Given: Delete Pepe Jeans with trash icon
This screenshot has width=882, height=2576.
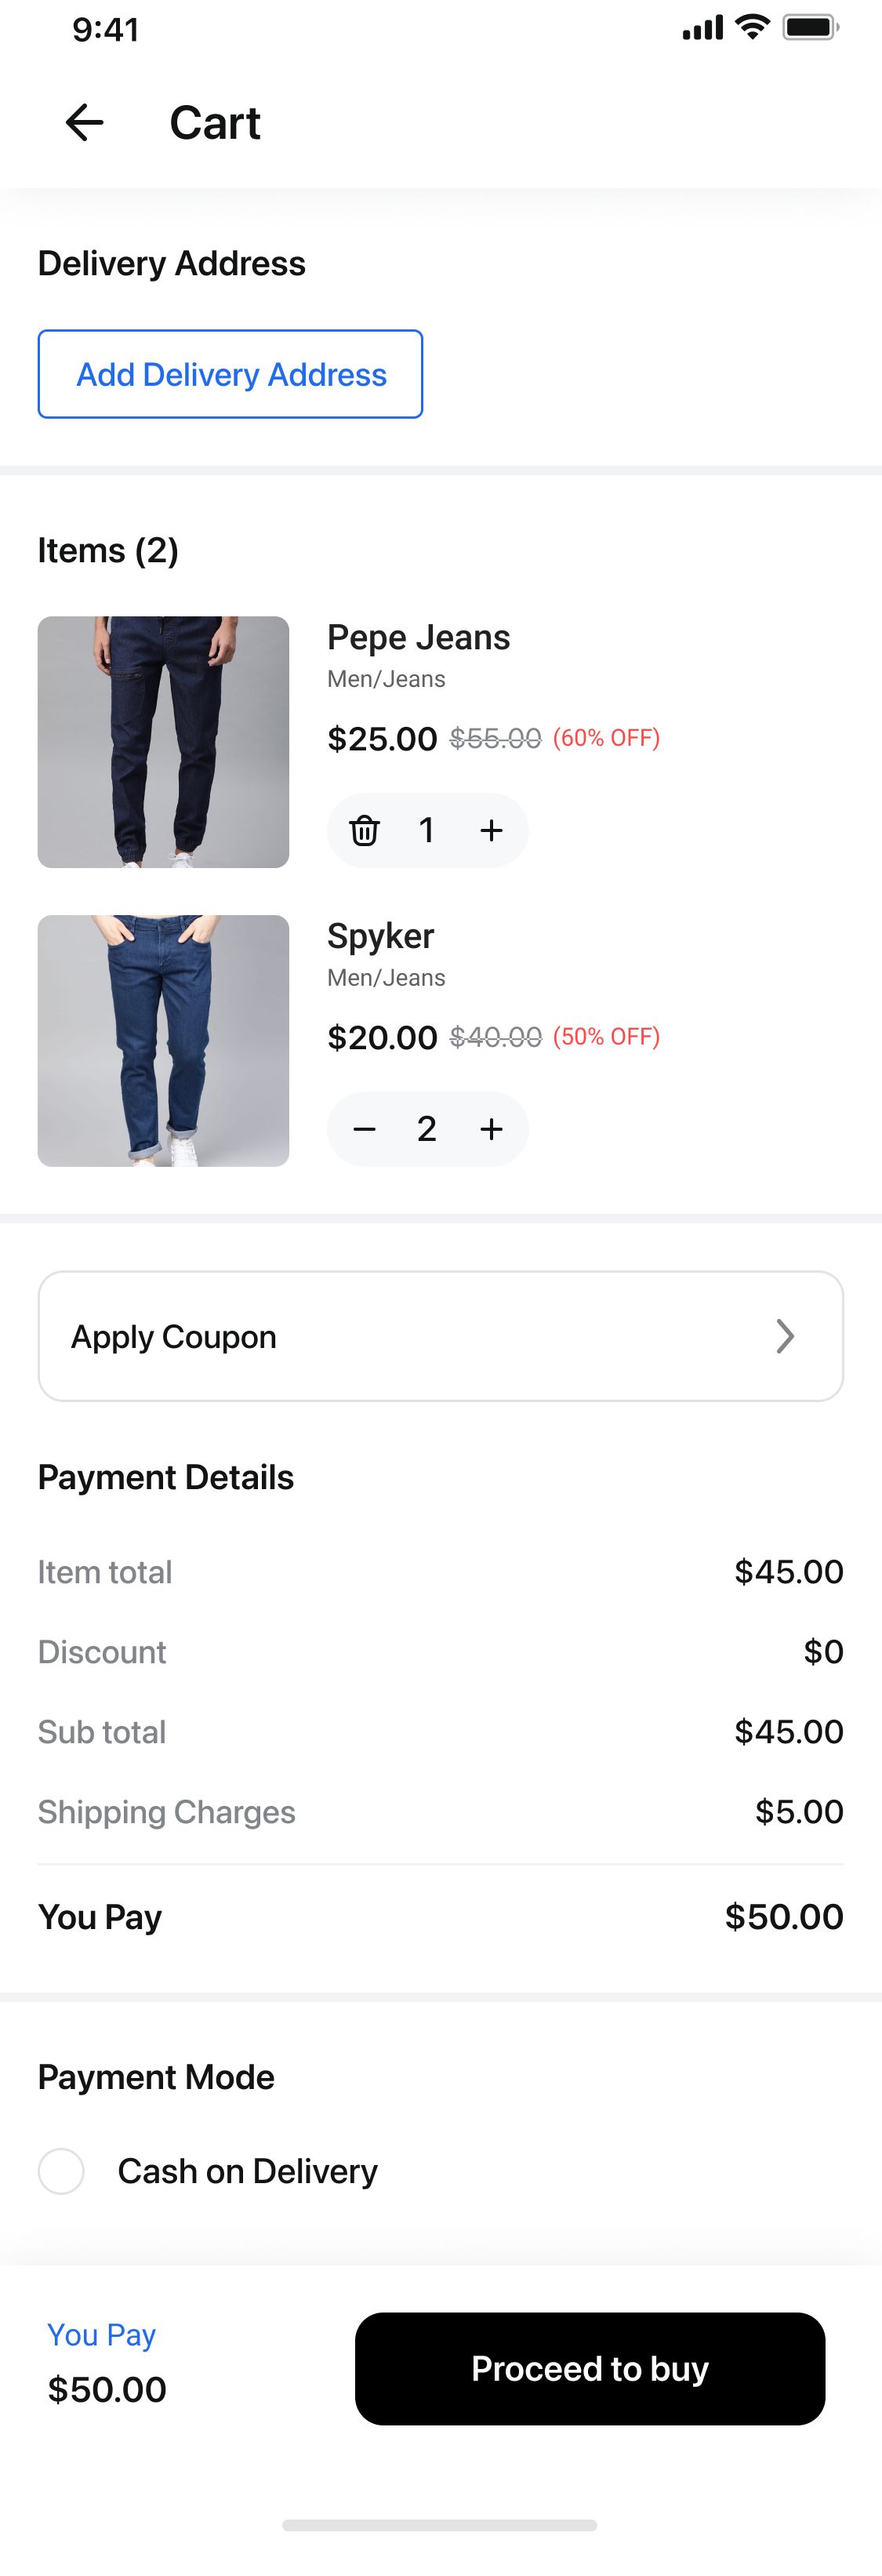Looking at the screenshot, I should 364,830.
